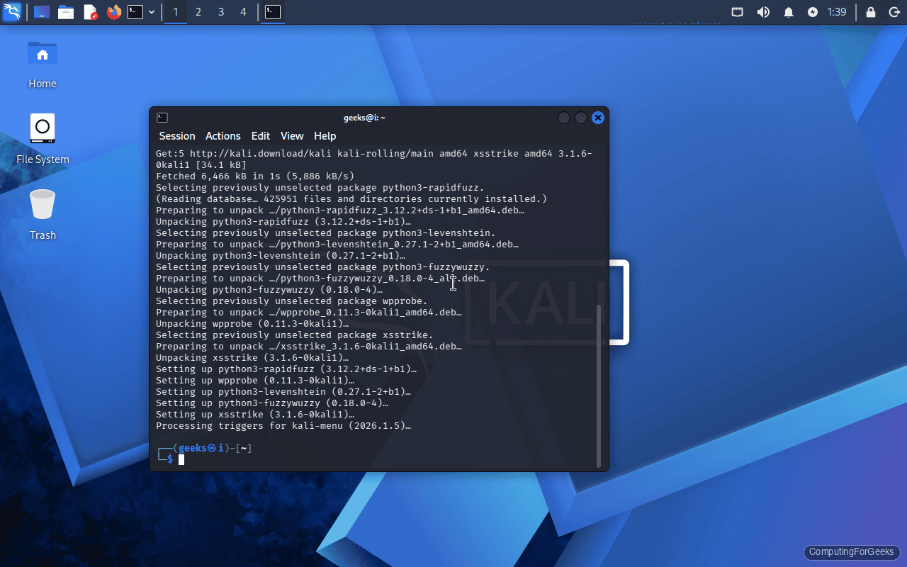This screenshot has width=907, height=567.
Task: Open the text editor panel icon
Action: 90,12
